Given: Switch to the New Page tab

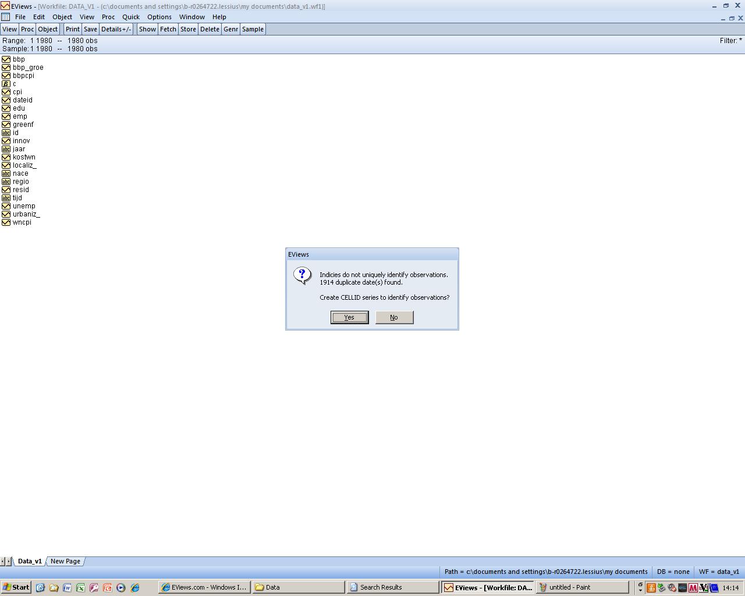Looking at the screenshot, I should coord(65,561).
